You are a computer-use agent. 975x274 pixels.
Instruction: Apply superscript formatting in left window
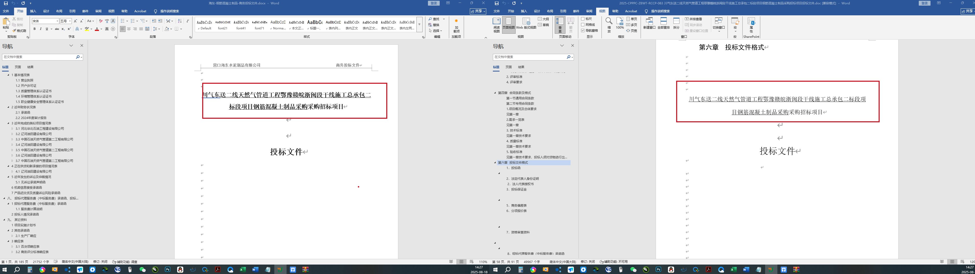click(69, 29)
